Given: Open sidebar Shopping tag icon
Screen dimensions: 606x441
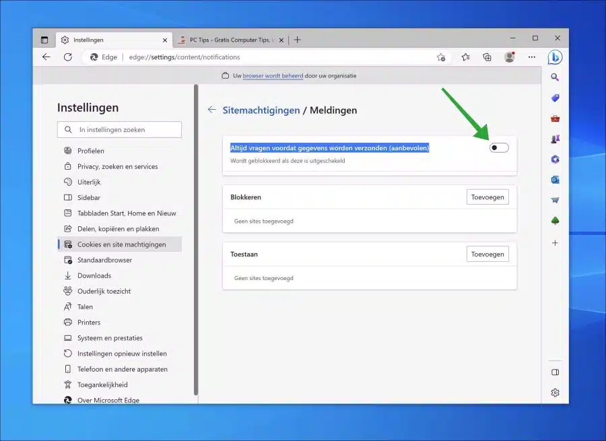Looking at the screenshot, I should tap(555, 98).
